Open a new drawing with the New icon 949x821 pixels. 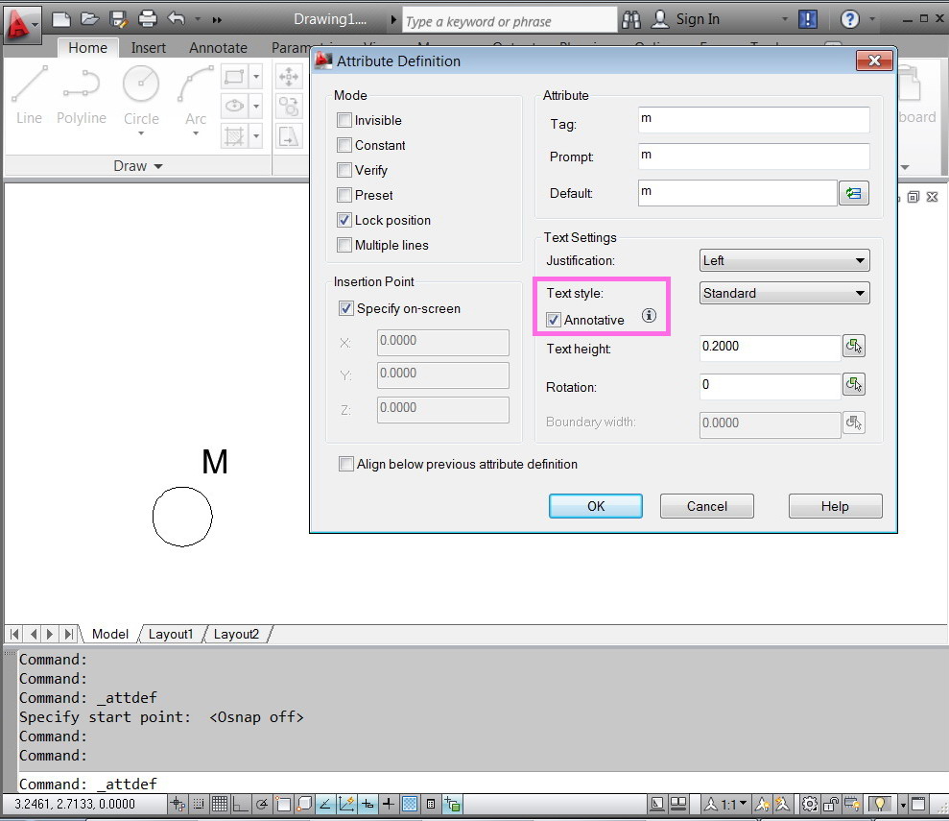click(x=59, y=18)
